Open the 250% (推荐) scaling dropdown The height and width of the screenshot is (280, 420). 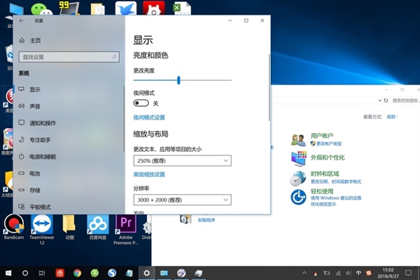coord(182,161)
